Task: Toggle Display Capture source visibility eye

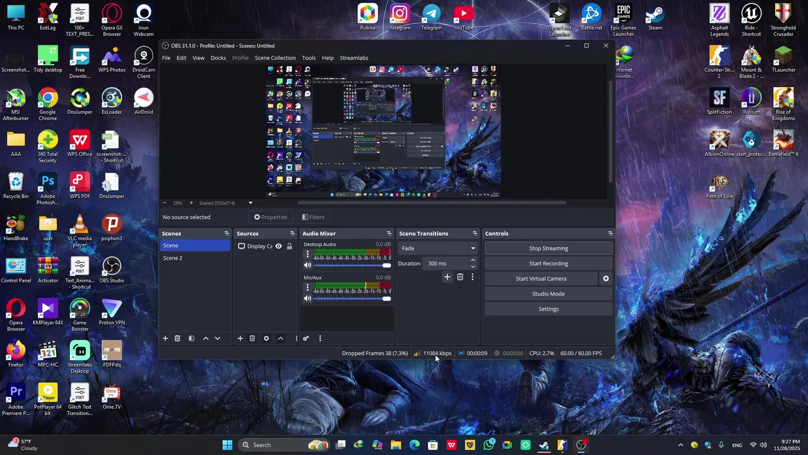Action: [278, 246]
